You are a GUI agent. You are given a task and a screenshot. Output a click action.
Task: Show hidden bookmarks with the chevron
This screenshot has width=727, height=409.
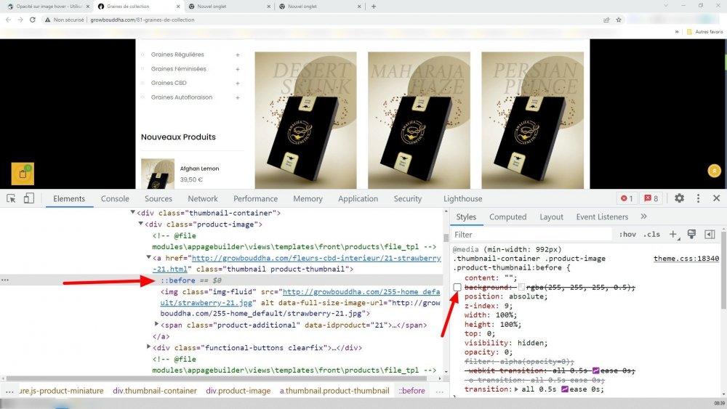tap(676, 31)
